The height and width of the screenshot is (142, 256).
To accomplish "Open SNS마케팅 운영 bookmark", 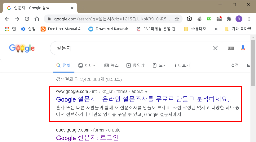I will pos(157,29).
